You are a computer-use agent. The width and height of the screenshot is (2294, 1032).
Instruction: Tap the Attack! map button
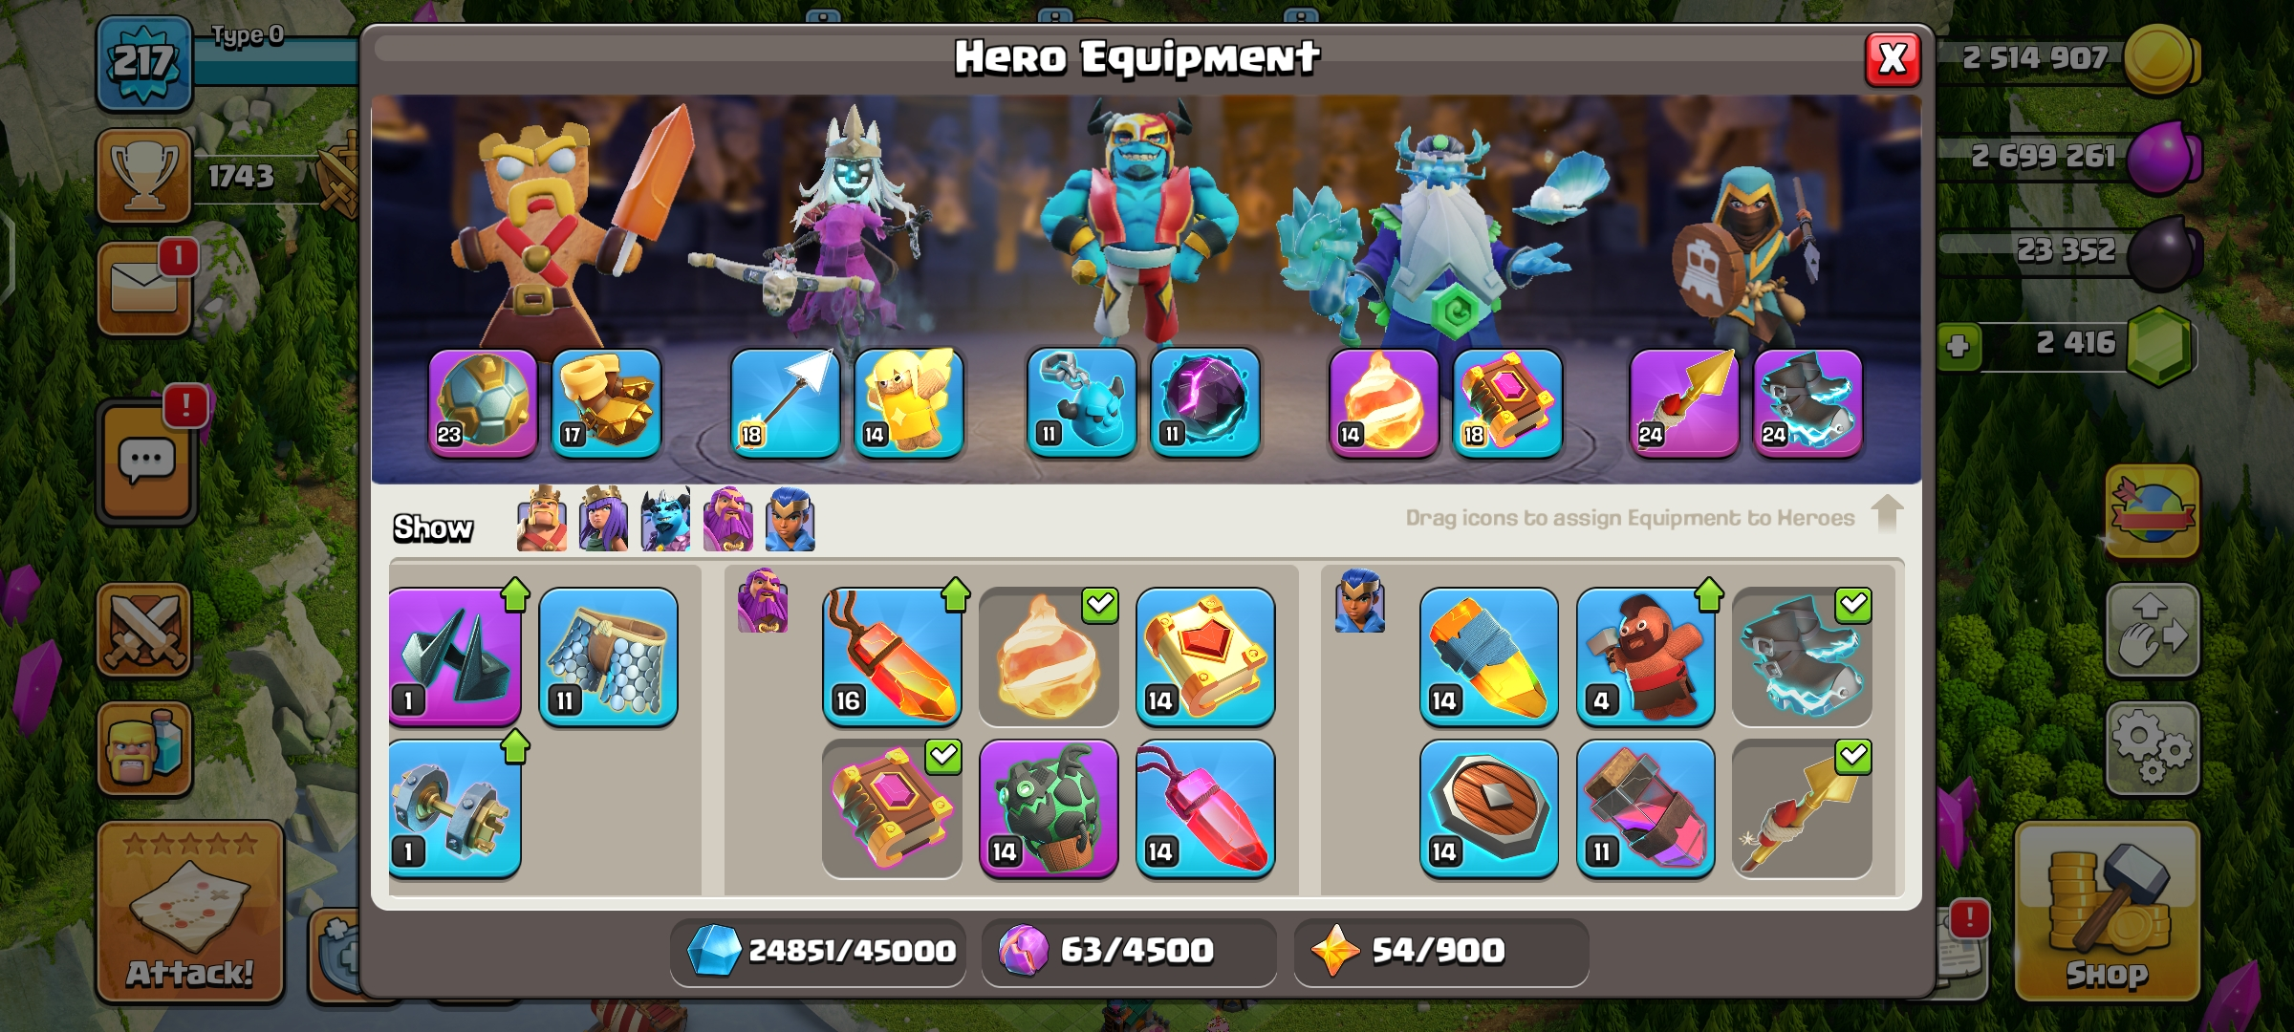click(x=190, y=912)
